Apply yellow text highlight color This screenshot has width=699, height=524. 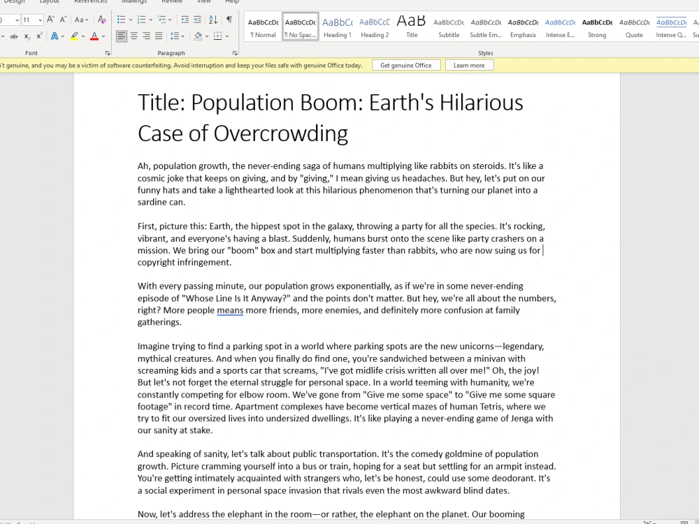click(x=75, y=36)
